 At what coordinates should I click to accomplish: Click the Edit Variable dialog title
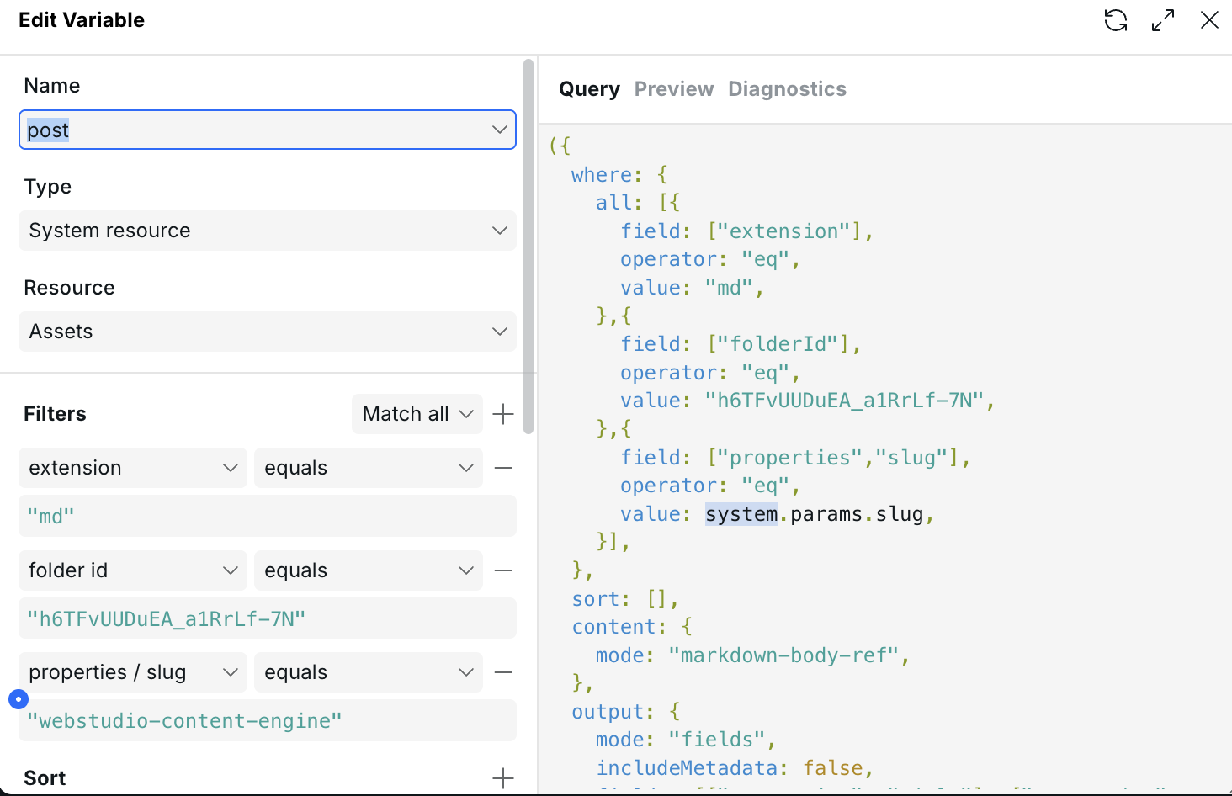click(82, 20)
